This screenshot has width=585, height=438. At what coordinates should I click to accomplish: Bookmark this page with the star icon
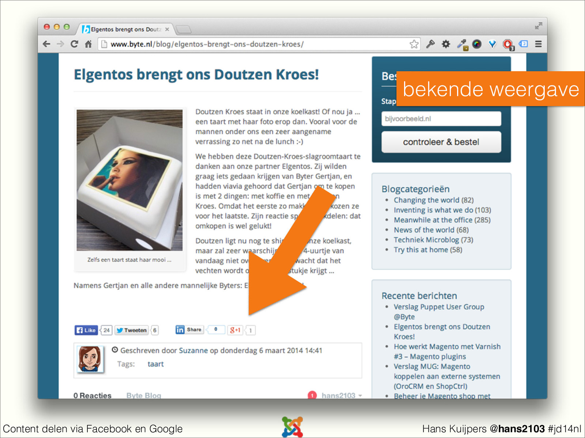(414, 44)
